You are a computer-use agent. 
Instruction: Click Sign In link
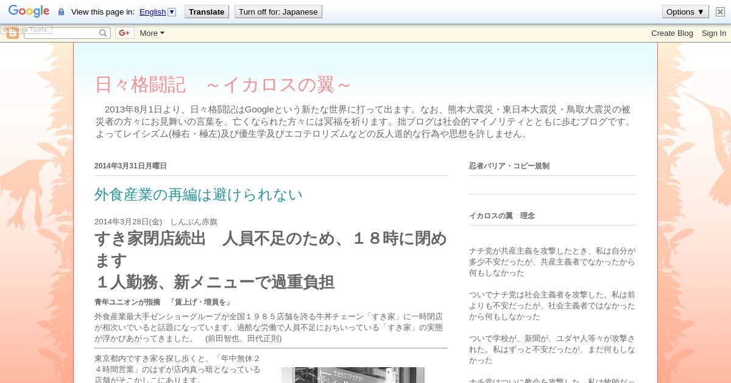click(x=714, y=33)
